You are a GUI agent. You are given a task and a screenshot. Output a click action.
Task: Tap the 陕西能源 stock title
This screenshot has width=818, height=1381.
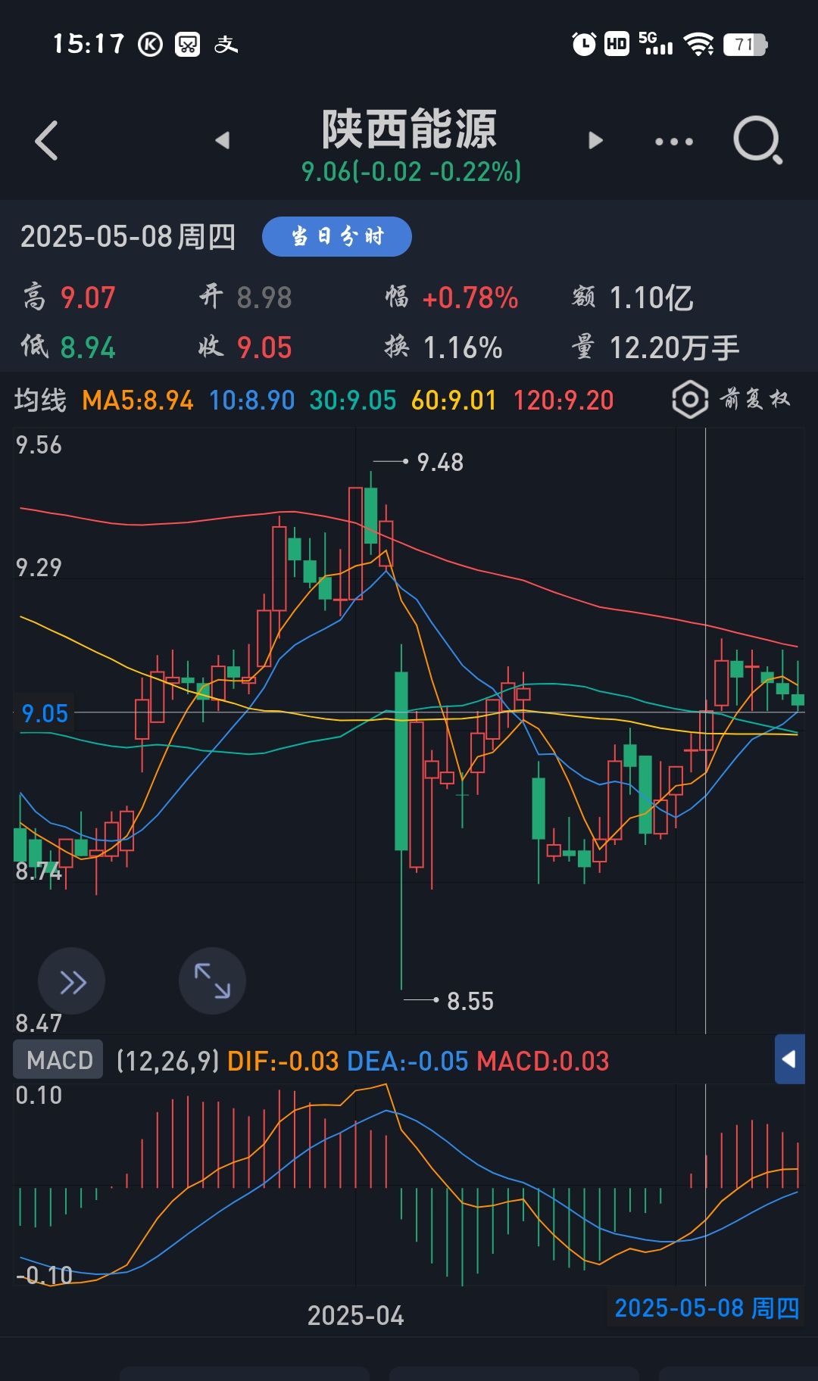click(x=409, y=129)
